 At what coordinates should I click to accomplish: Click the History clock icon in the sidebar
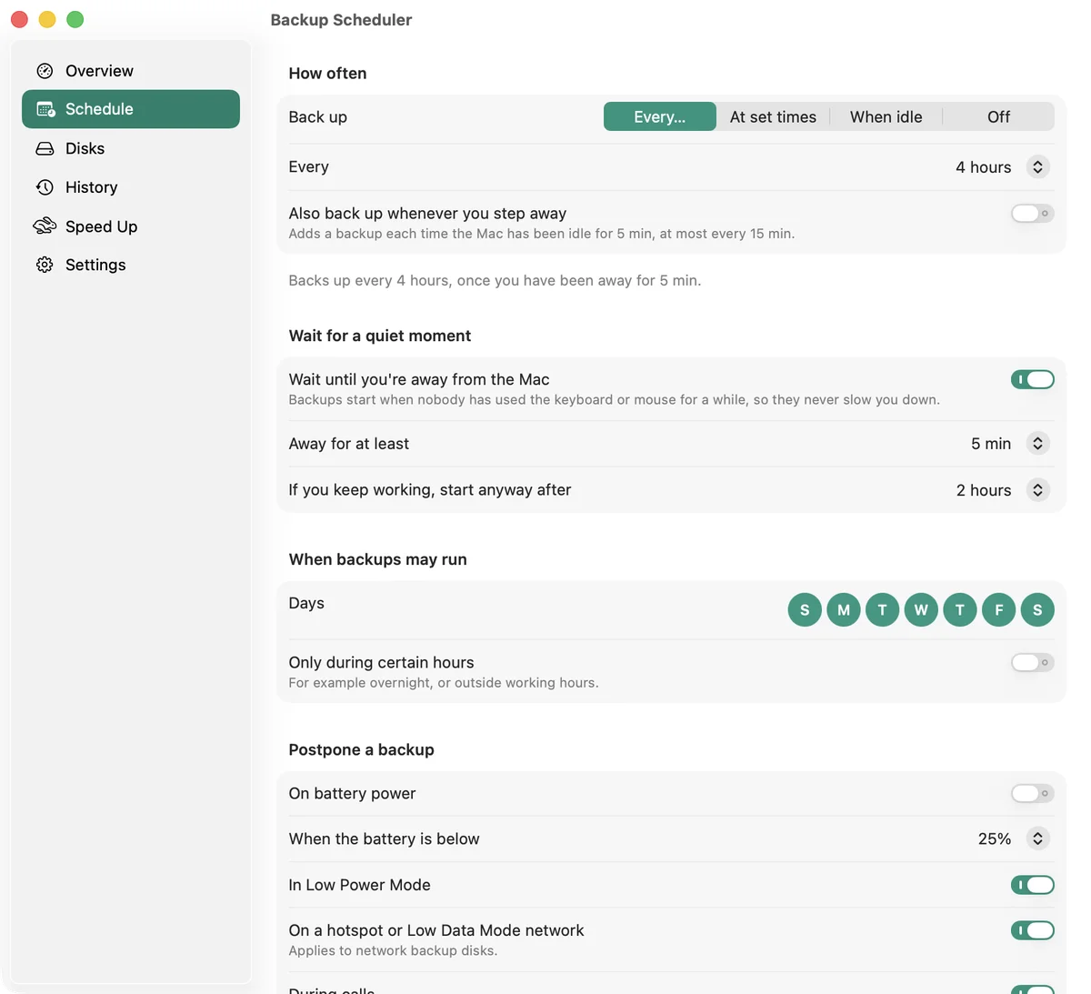pos(45,187)
